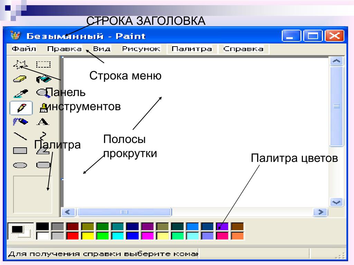Open the Палитра menu
The image size is (354, 265).
tap(192, 49)
